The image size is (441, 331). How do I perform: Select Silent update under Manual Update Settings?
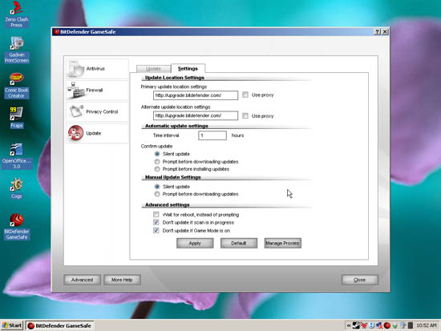click(x=157, y=187)
